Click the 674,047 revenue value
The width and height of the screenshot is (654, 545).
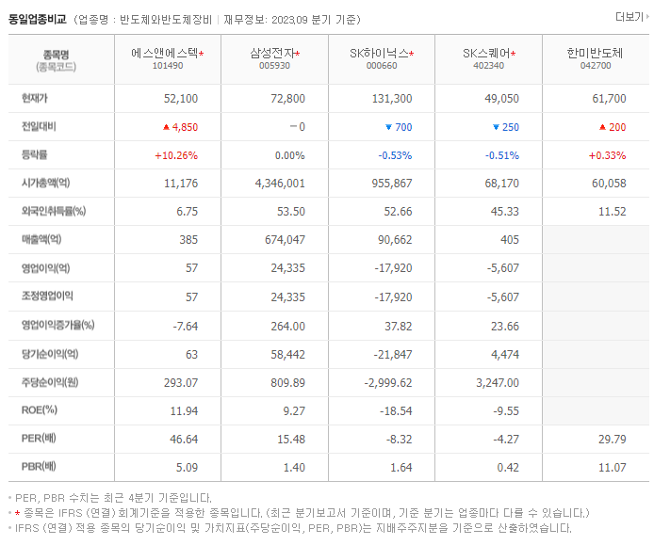point(285,240)
